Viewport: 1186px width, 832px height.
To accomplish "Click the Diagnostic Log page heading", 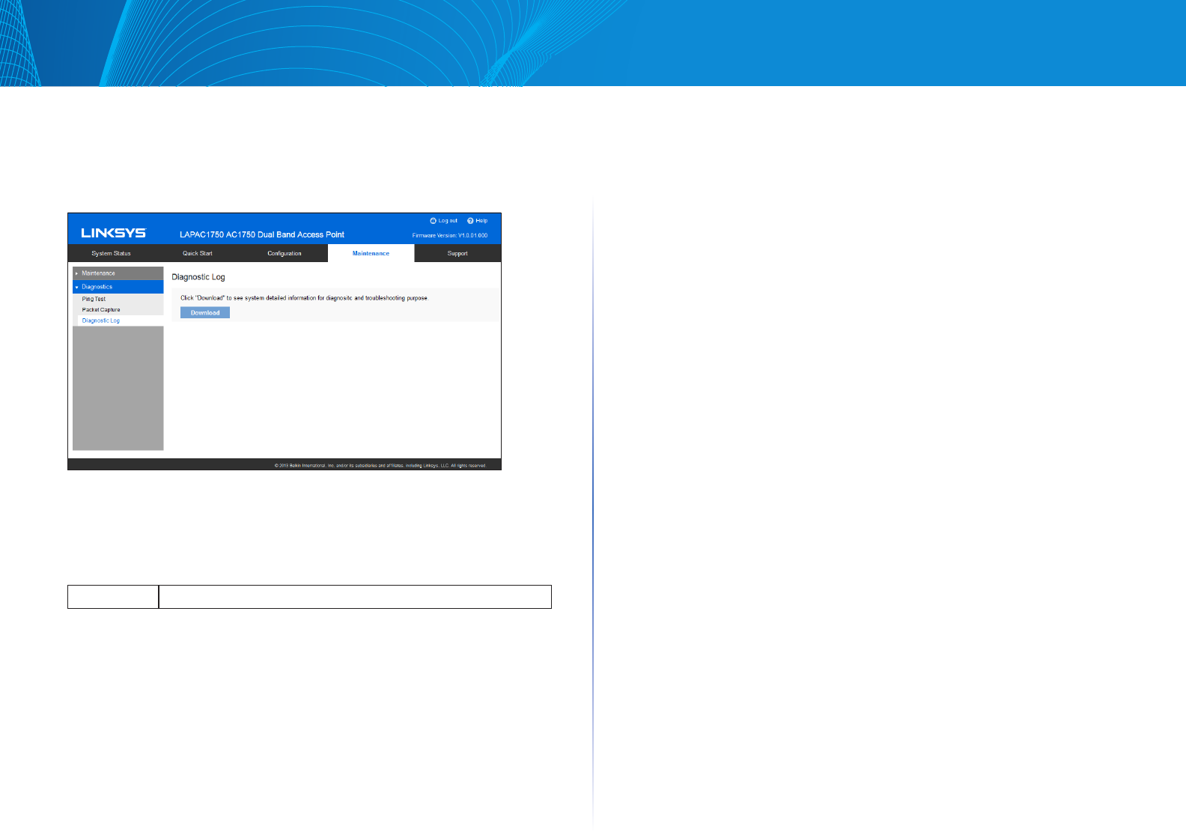I will tap(198, 277).
